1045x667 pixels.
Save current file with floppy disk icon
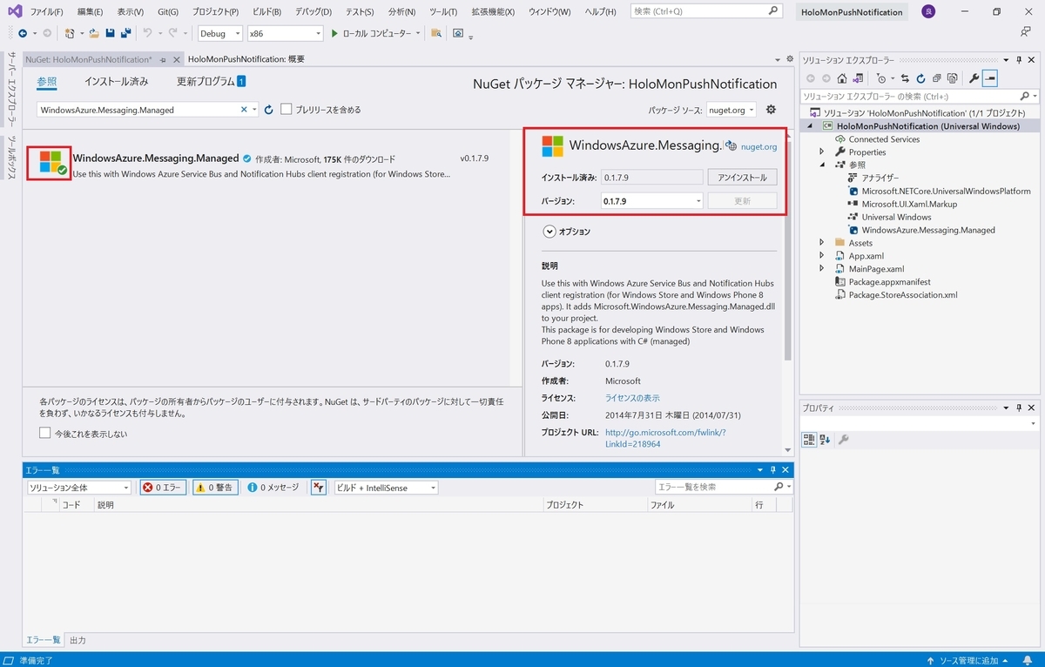(110, 33)
